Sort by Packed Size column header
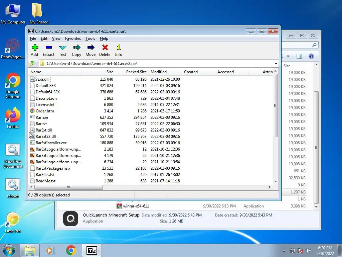The width and height of the screenshot is (342, 257). tap(132, 72)
